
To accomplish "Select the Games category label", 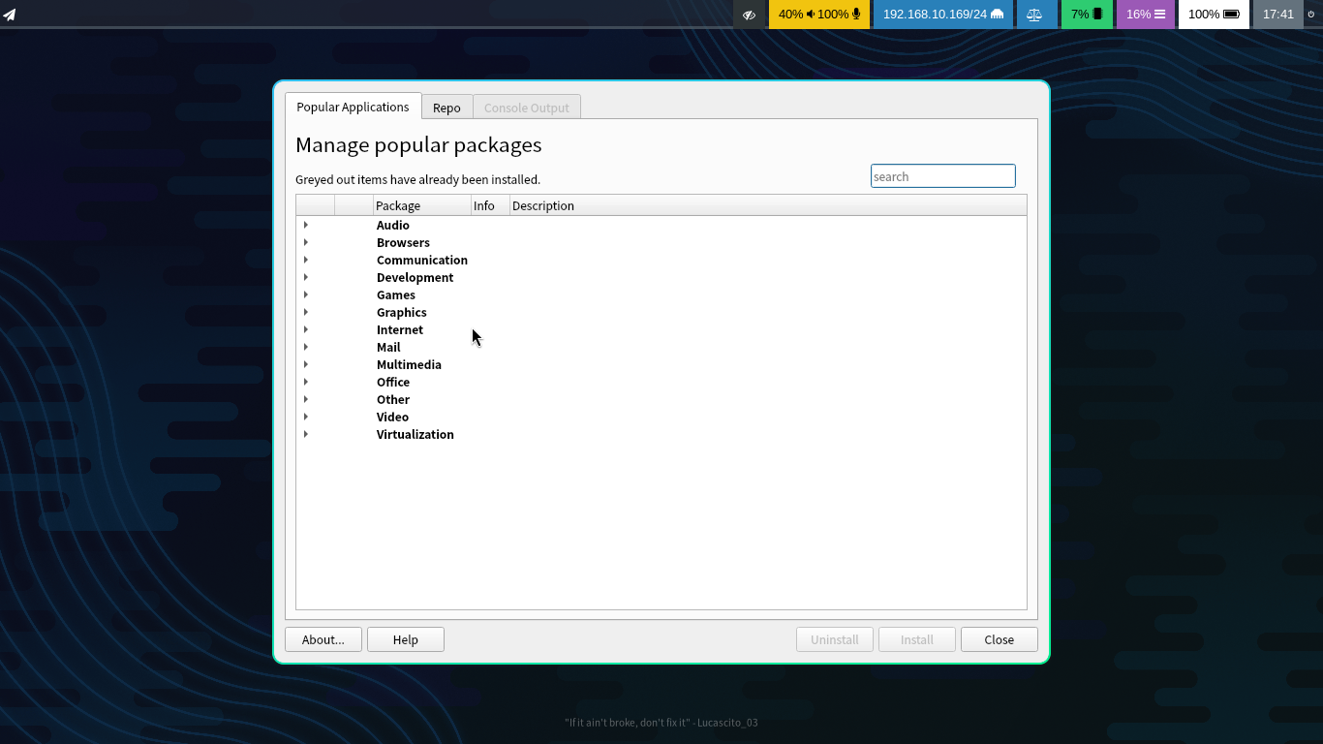I will click(x=396, y=294).
